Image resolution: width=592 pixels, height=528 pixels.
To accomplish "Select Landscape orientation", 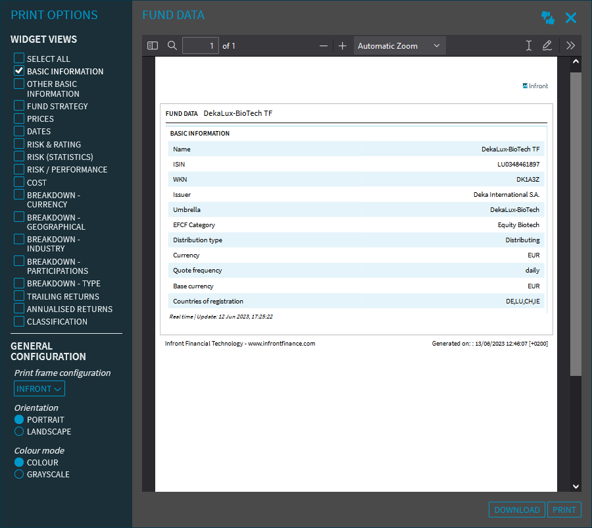I will [x=19, y=431].
